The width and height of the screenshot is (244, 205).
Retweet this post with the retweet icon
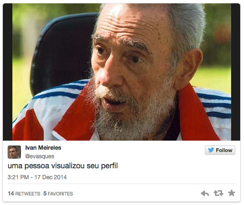[x=218, y=193]
